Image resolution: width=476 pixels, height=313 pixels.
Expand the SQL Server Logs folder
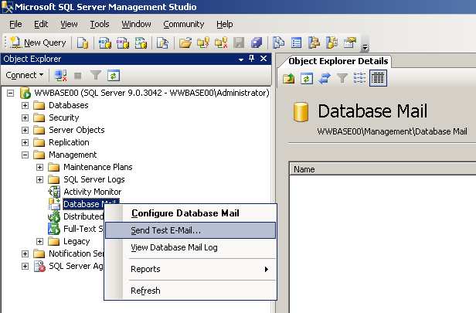(39, 180)
